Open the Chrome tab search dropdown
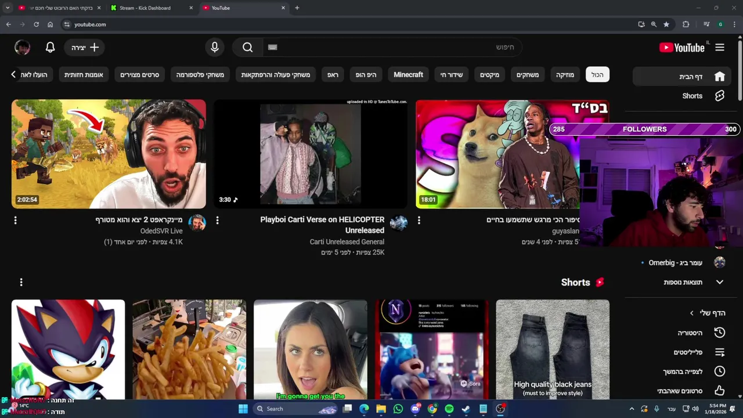 click(x=8, y=8)
